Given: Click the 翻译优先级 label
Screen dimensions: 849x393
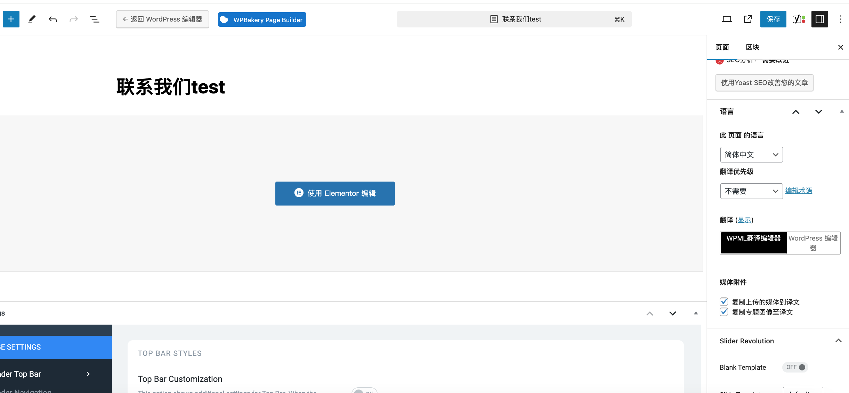Looking at the screenshot, I should (x=737, y=172).
